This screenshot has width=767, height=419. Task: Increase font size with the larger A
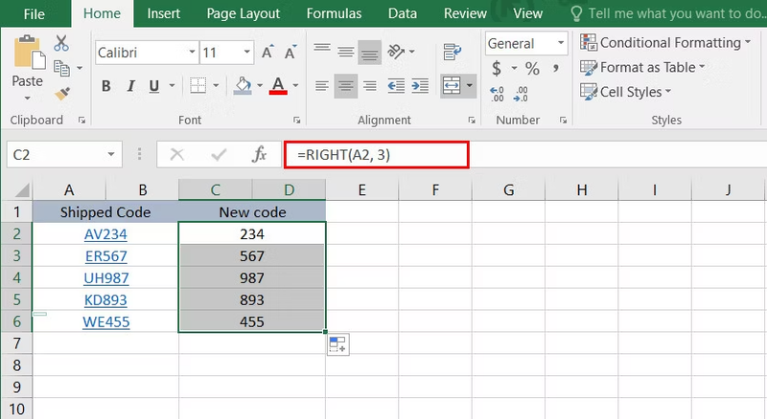coord(267,53)
